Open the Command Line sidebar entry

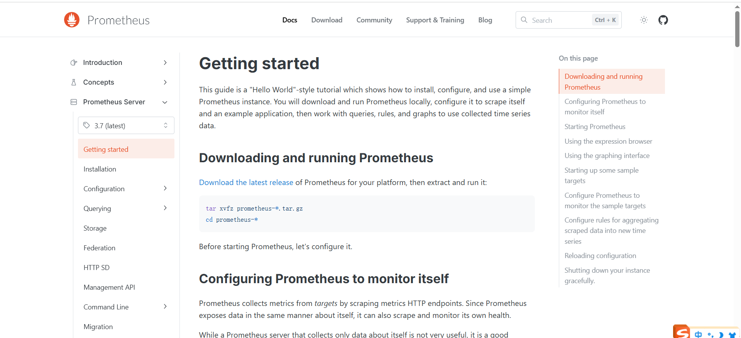click(x=106, y=307)
